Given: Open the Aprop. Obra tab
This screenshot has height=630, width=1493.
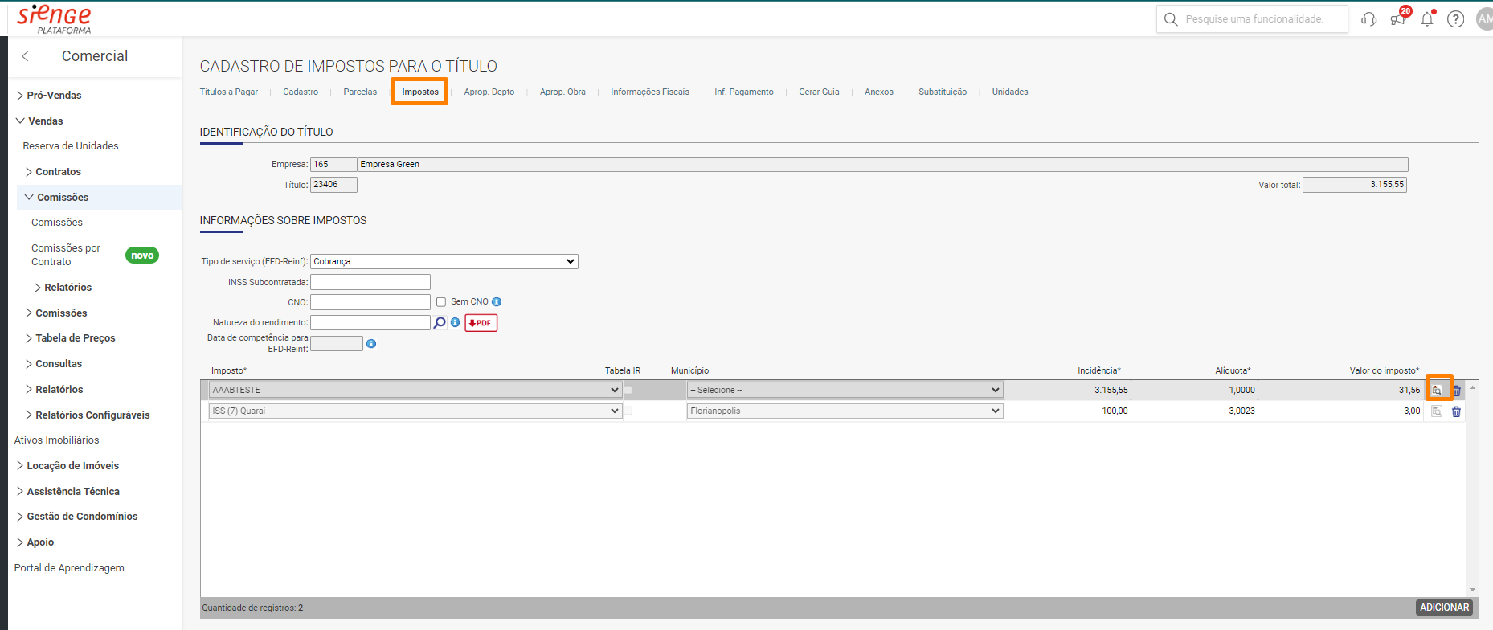Looking at the screenshot, I should click(x=562, y=92).
